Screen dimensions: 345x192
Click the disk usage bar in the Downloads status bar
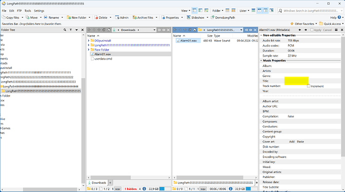[165, 188]
